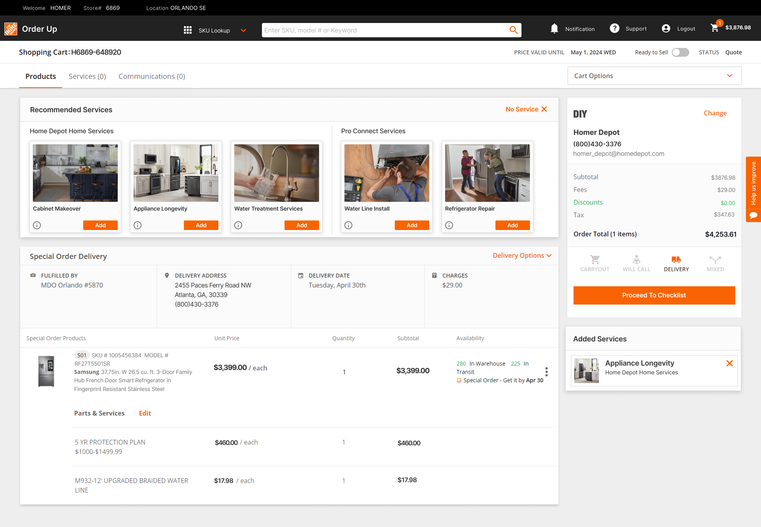Open the Communications (0) tab
Image resolution: width=761 pixels, height=527 pixels.
pos(152,76)
